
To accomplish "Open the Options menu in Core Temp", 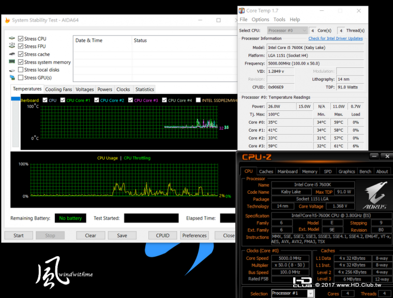I will [x=260, y=20].
